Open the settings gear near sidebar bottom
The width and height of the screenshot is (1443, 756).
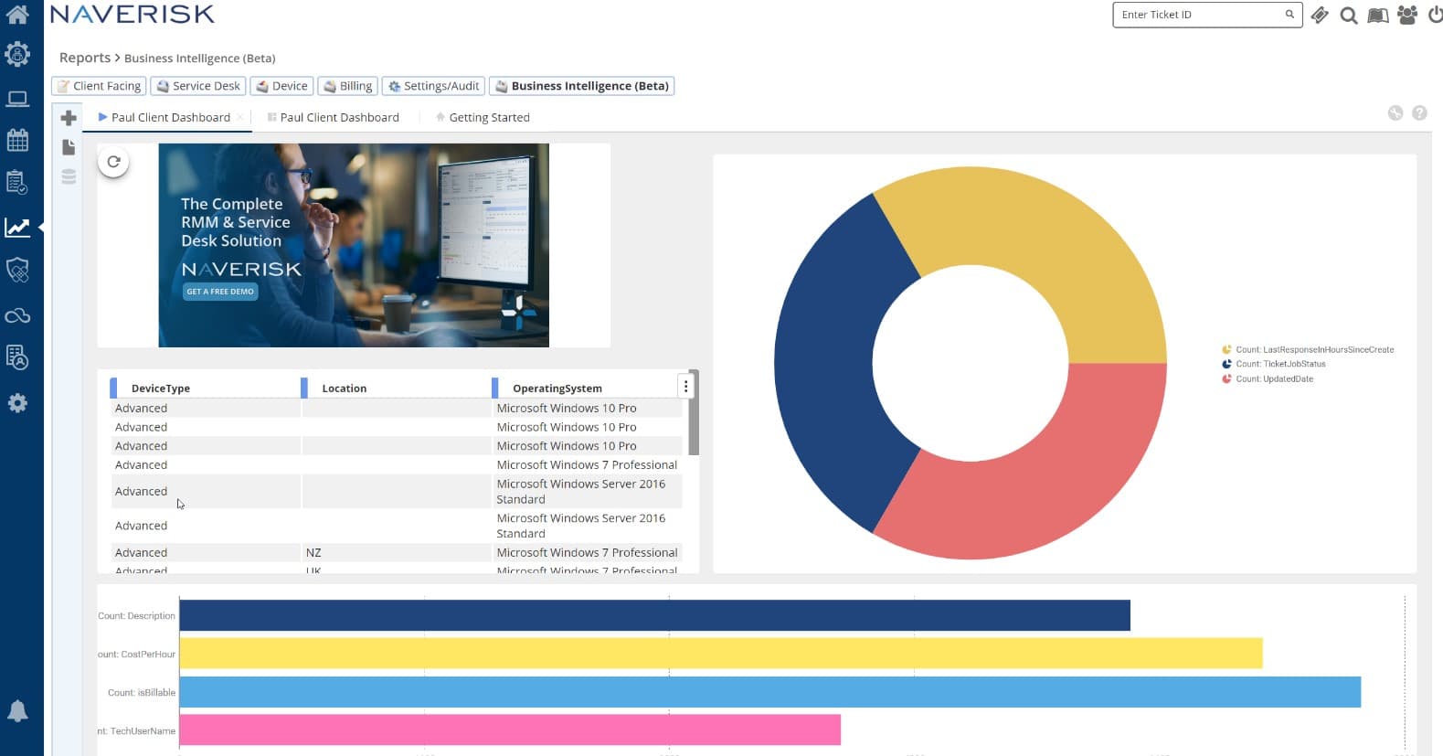(x=17, y=403)
